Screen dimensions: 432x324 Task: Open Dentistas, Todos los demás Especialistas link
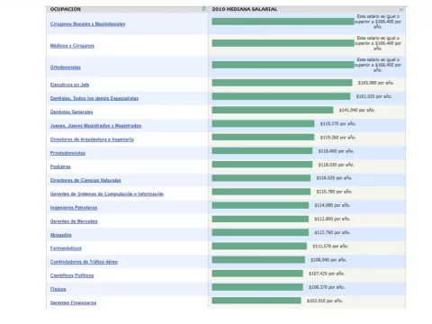[x=94, y=98]
